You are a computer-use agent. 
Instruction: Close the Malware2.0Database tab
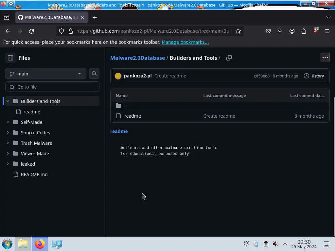coord(82,18)
